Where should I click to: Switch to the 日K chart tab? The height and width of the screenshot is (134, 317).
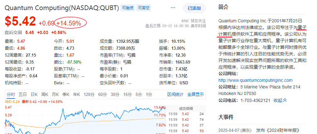(x=34, y=94)
